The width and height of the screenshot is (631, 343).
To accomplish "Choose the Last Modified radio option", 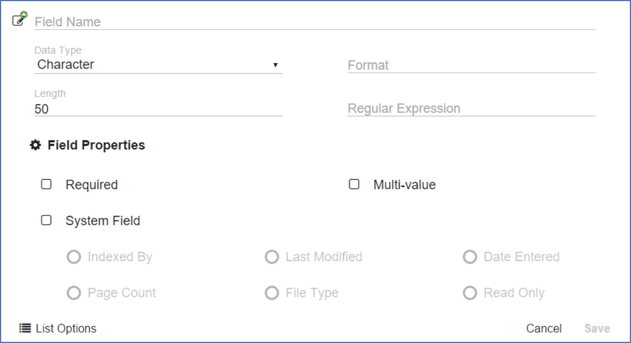I will [272, 257].
